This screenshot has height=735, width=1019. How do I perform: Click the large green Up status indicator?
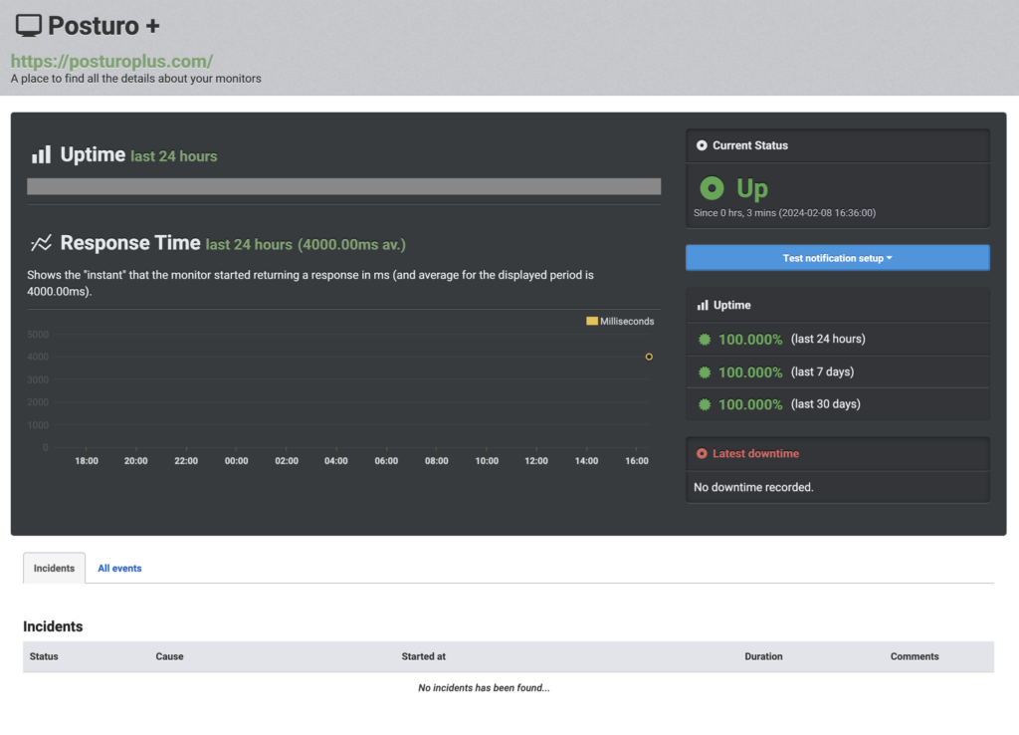(712, 188)
